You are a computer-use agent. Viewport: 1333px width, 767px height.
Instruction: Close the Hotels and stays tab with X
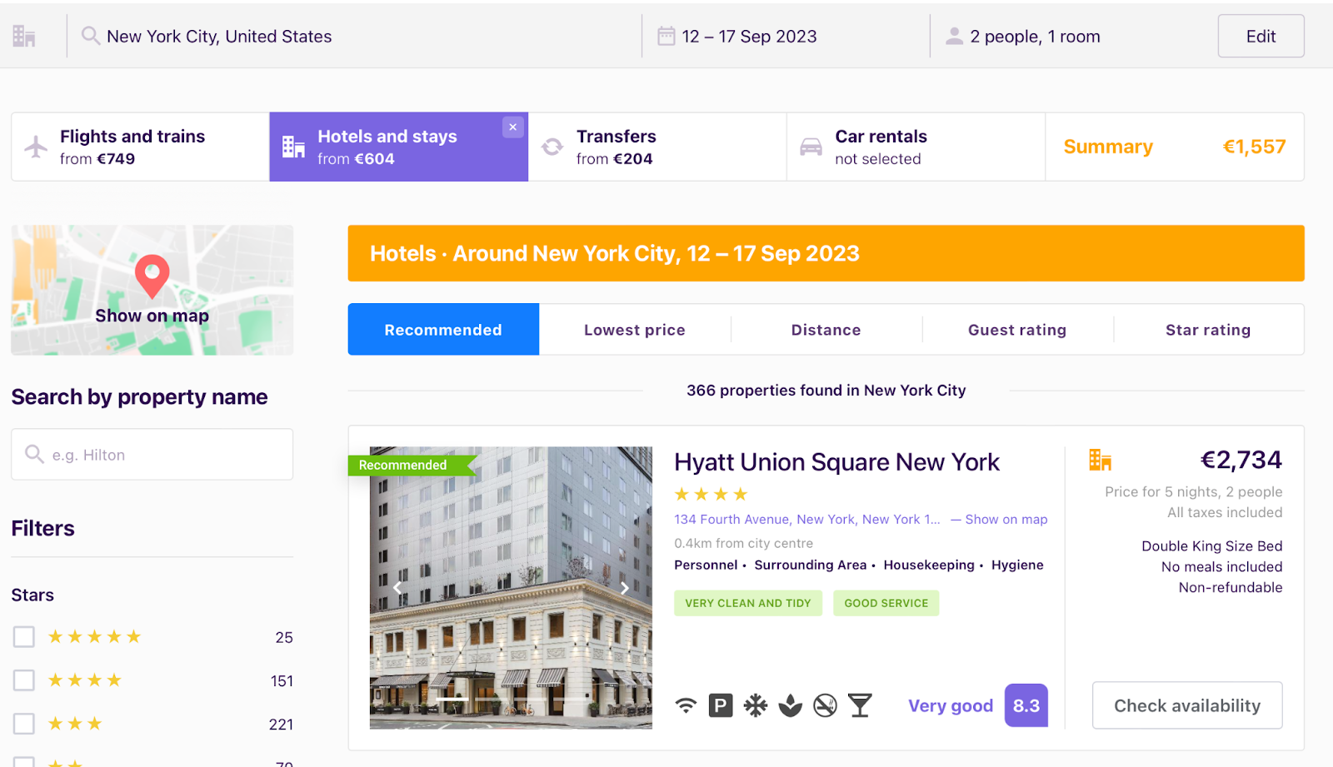click(513, 127)
